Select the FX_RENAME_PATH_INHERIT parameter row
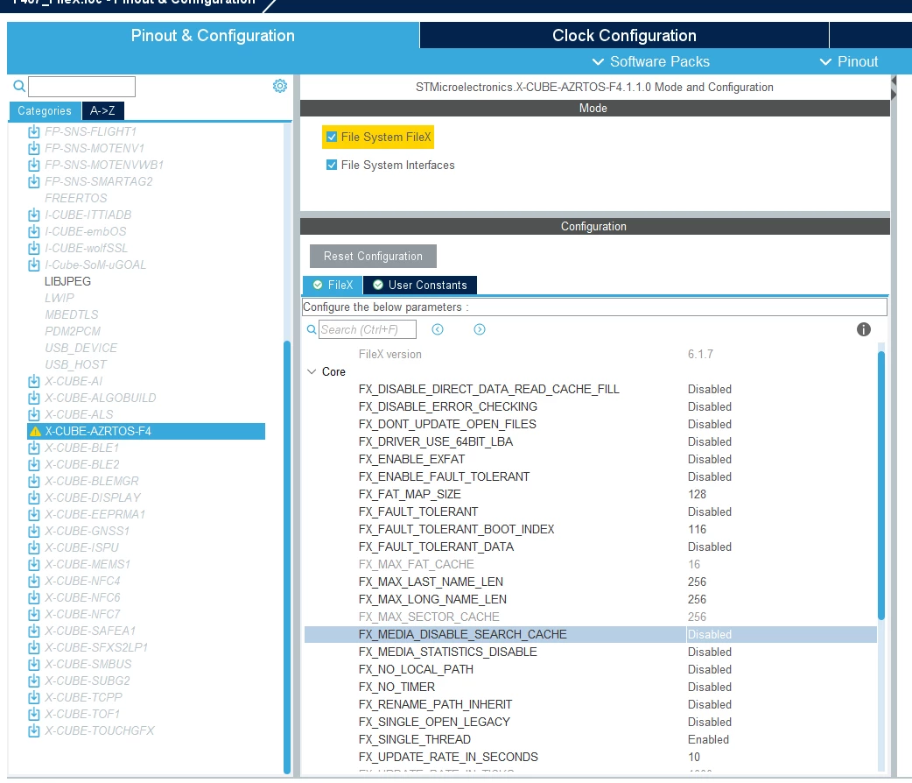912x783 pixels. tap(591, 704)
